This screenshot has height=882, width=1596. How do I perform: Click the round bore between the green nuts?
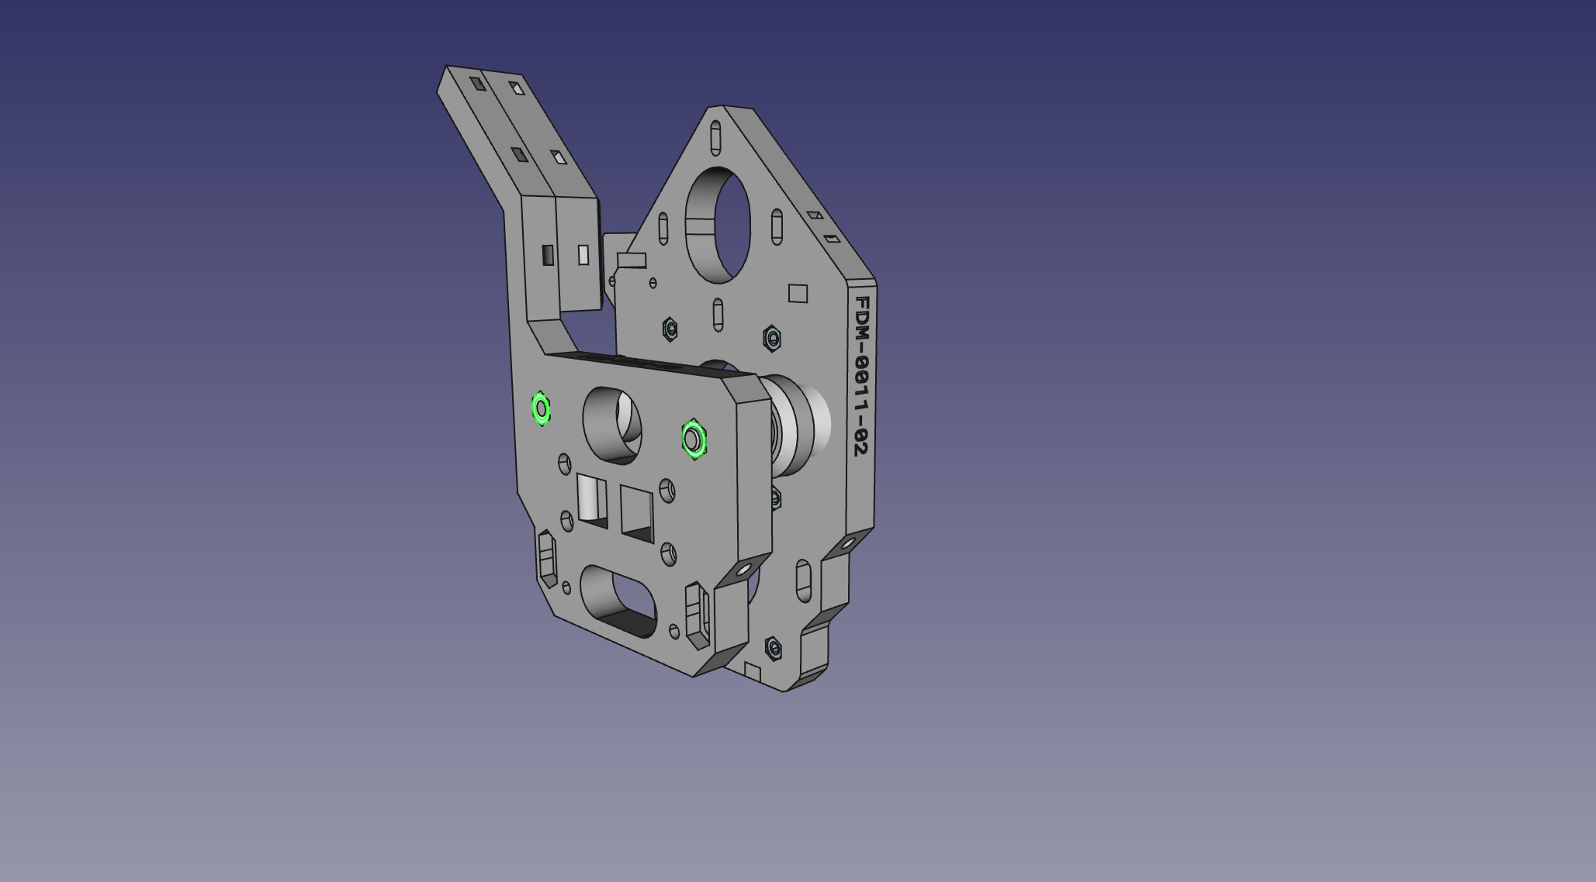[x=612, y=425]
